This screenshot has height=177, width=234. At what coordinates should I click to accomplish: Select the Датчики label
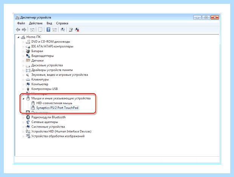tap(37, 61)
